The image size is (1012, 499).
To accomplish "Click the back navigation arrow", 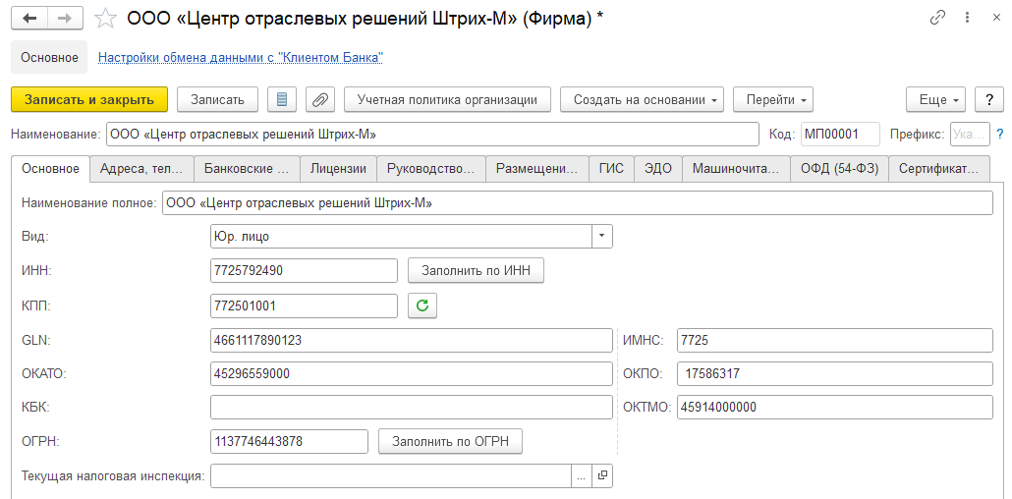I will coord(29,19).
